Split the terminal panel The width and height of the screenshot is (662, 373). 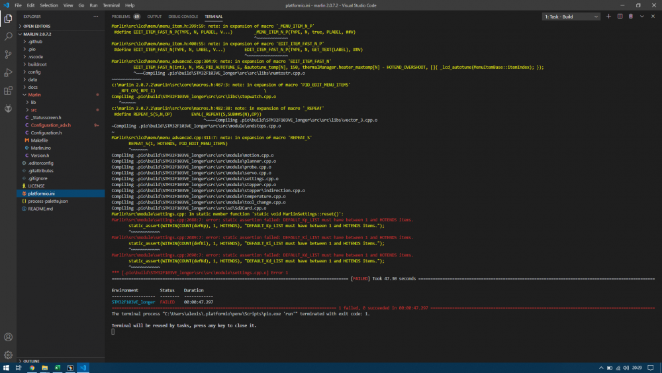(620, 17)
